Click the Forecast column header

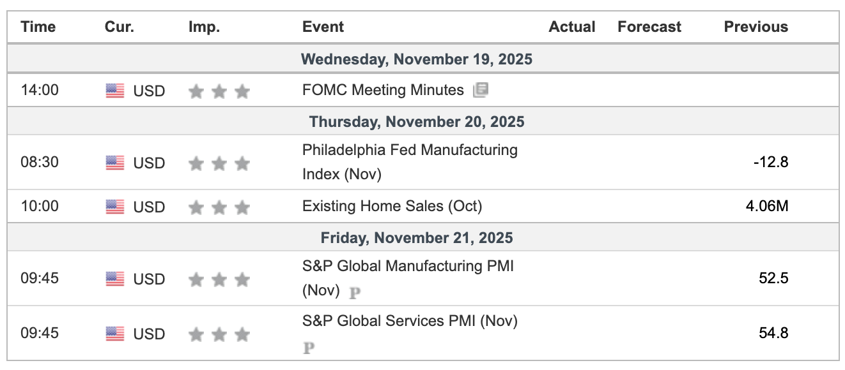click(649, 27)
